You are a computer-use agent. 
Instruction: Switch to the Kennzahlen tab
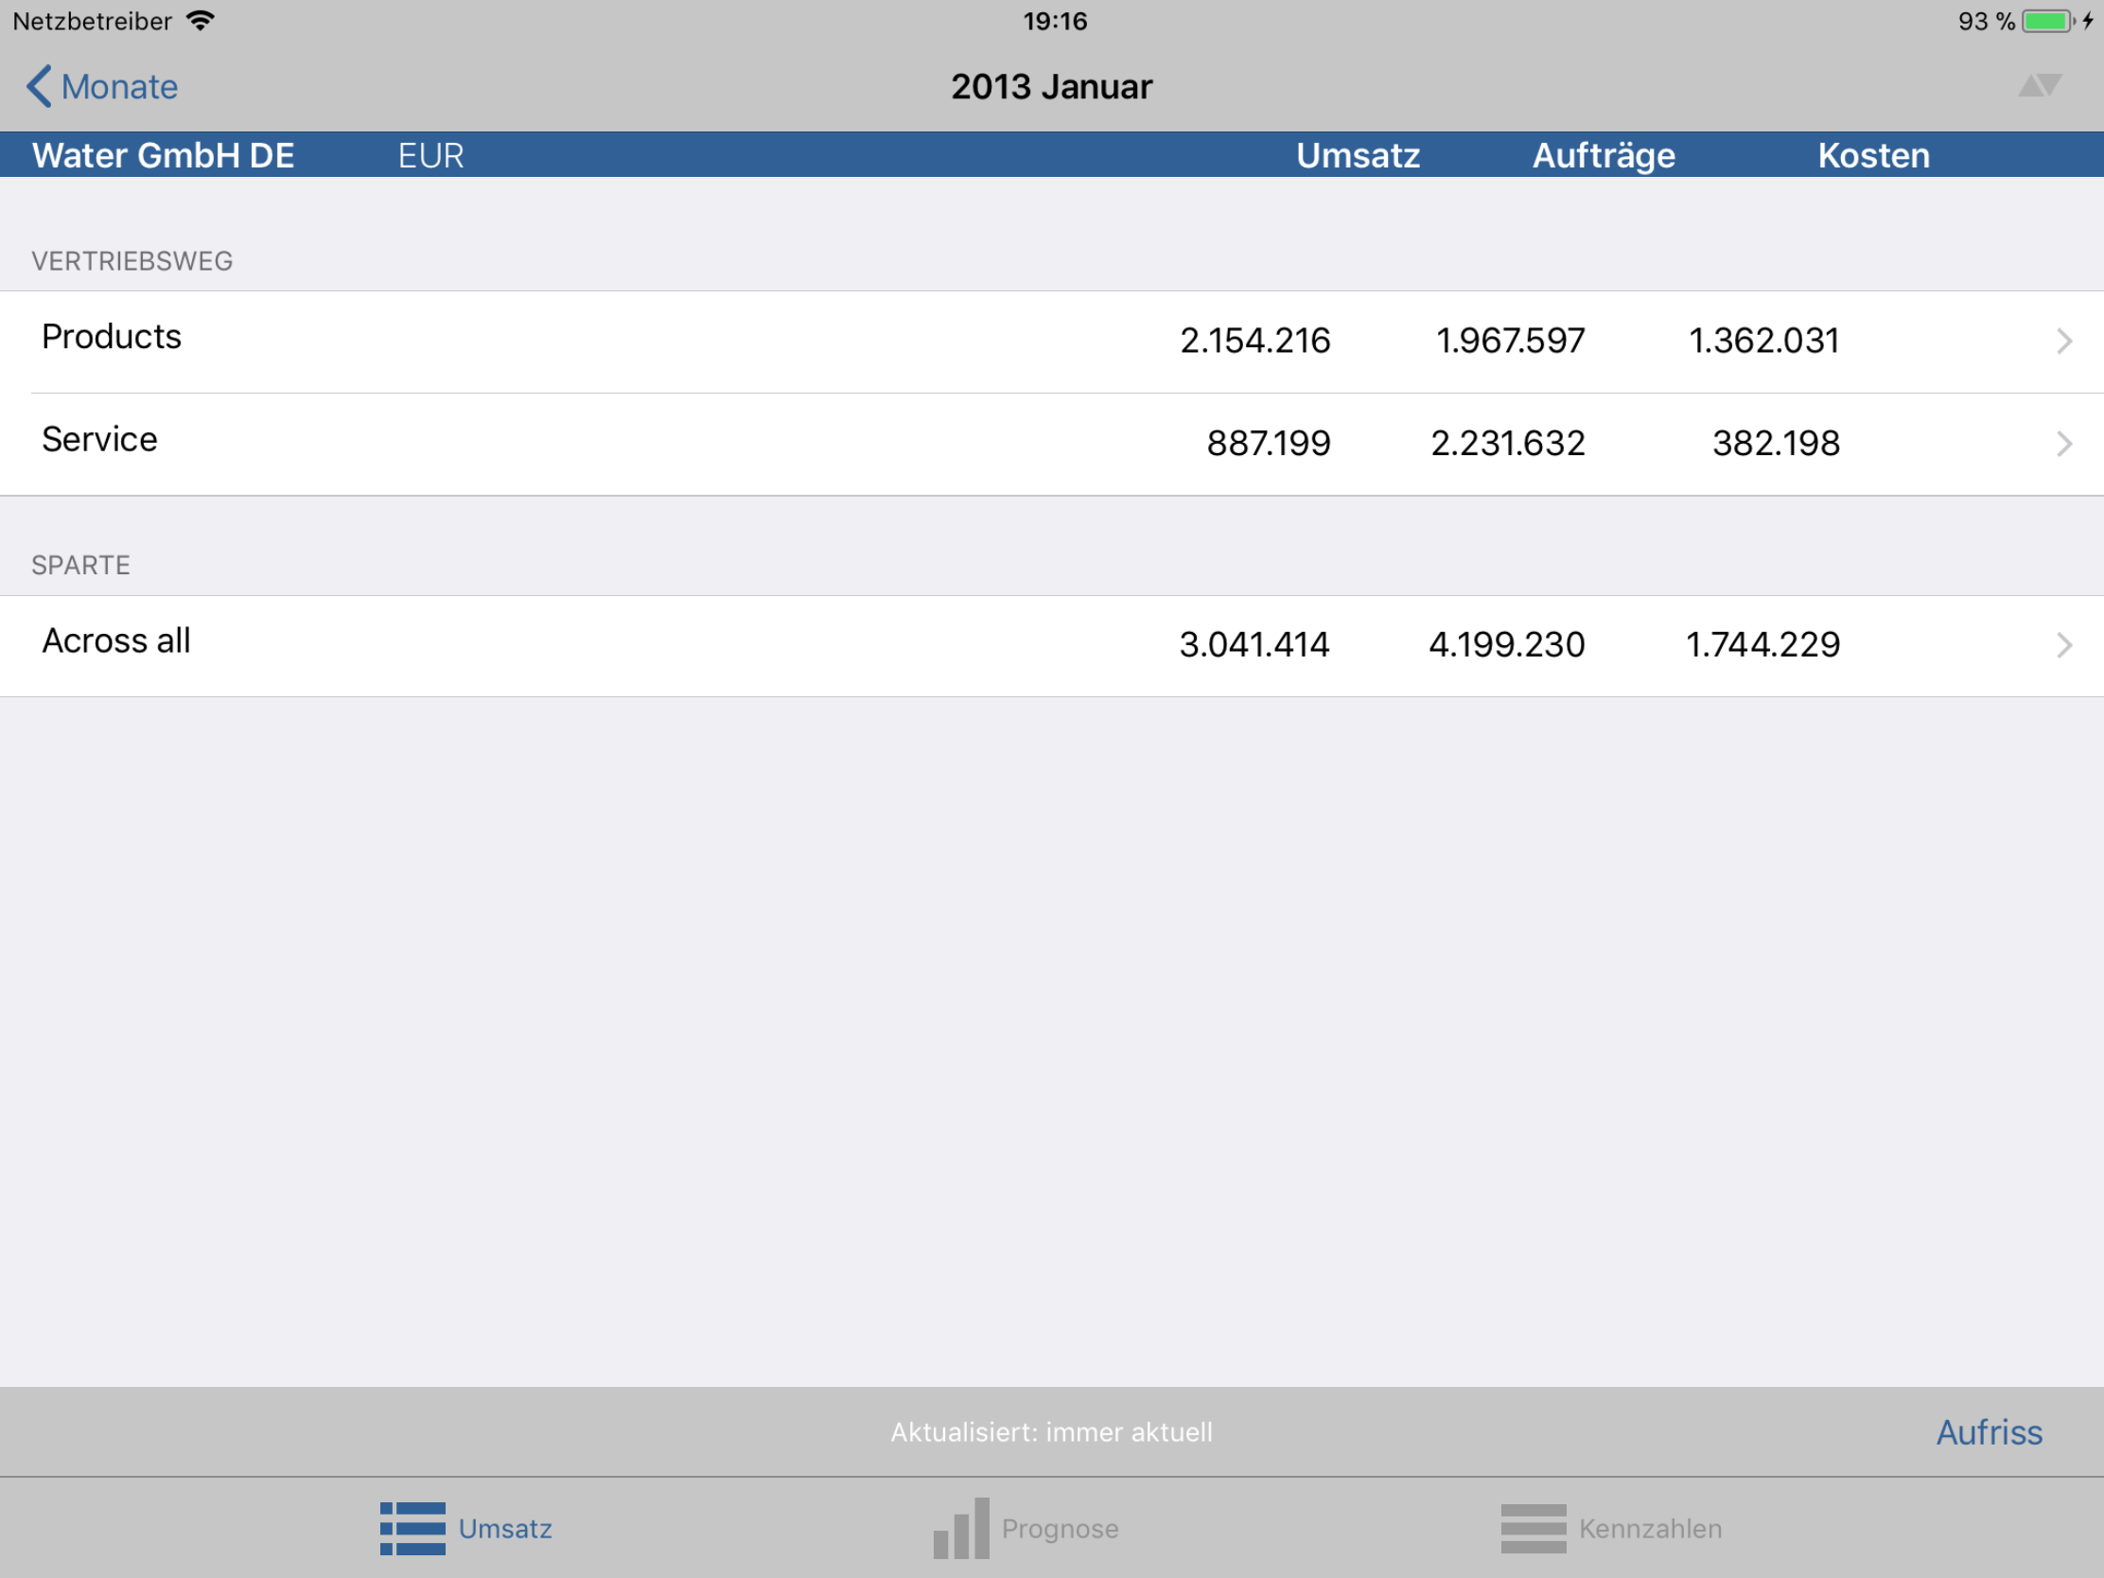point(1611,1529)
